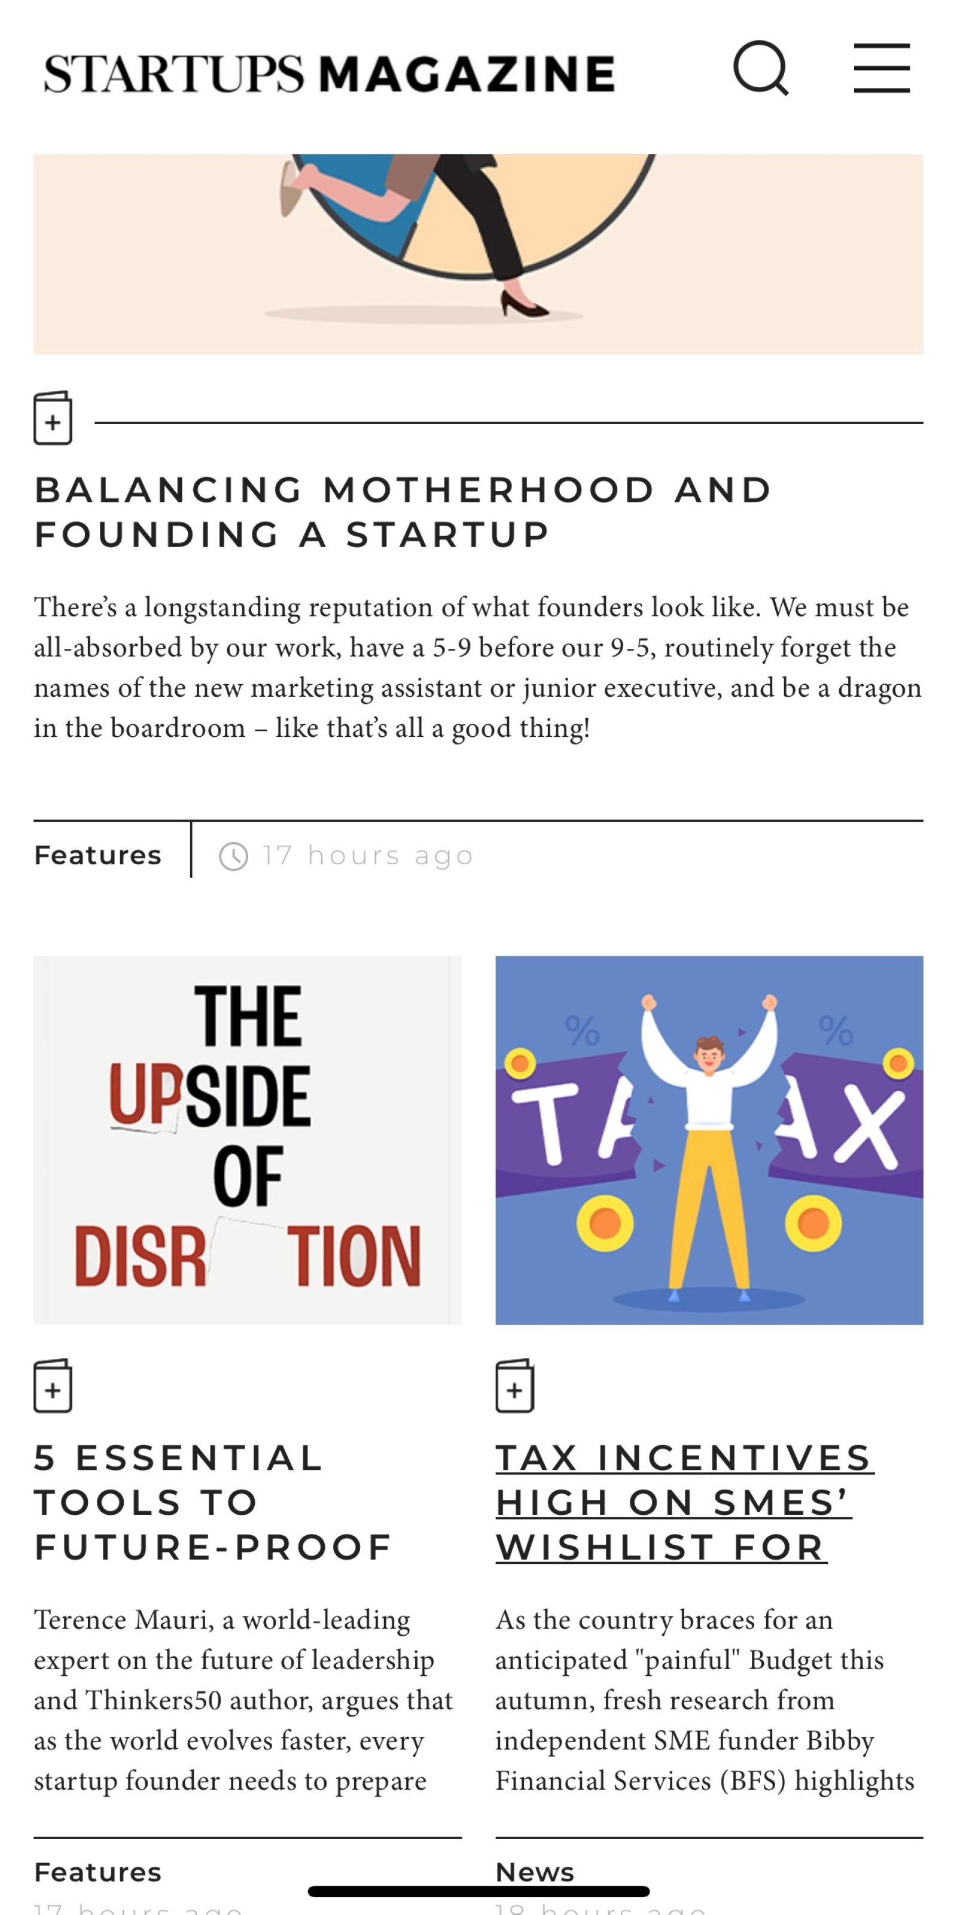Viewport: 957px width, 1915px height.
Task: Click the 17 hours ago timestamp
Action: [x=368, y=856]
